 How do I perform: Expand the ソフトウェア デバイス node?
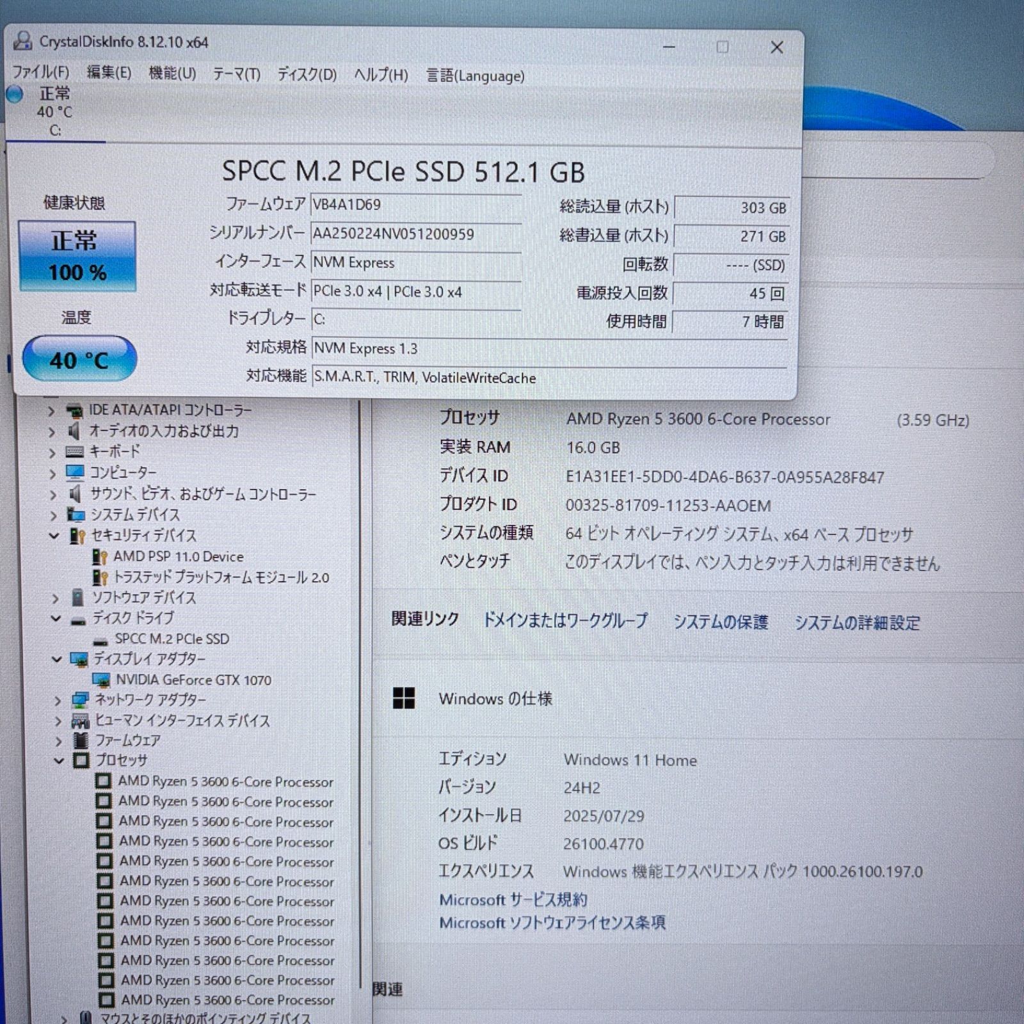click(x=55, y=598)
